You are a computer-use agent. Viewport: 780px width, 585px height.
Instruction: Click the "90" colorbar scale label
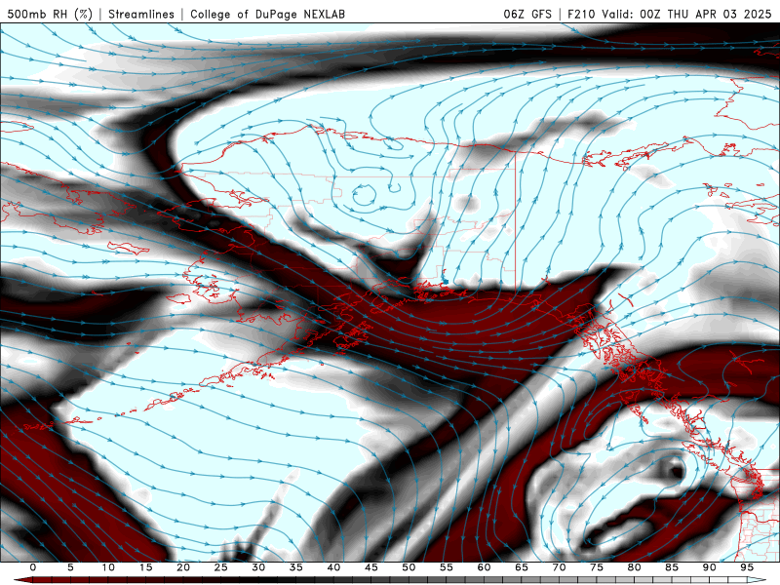[710, 567]
